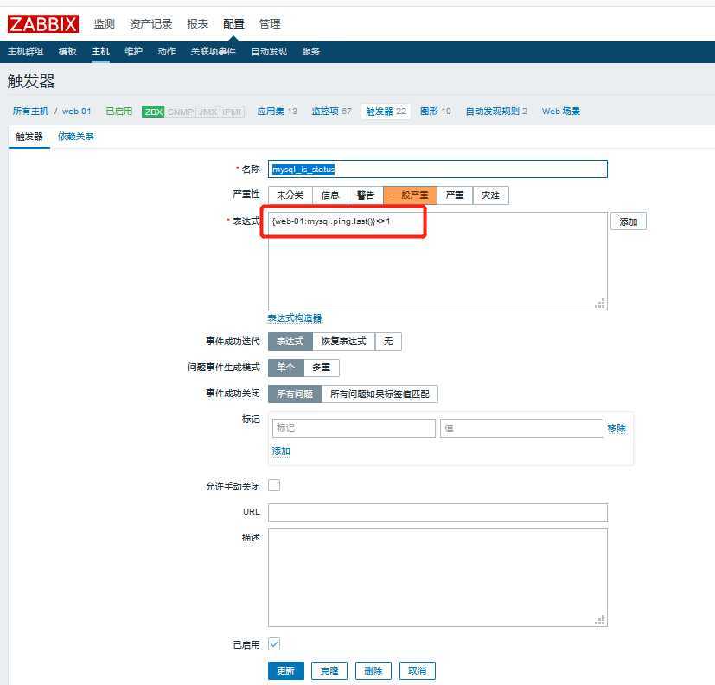
Task: Set severity to 警告
Action: [x=366, y=195]
